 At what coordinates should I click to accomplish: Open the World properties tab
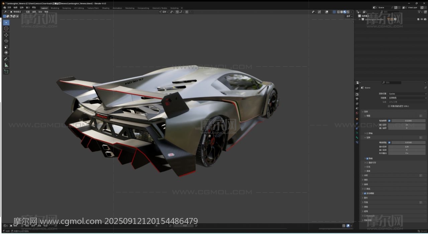[357, 113]
